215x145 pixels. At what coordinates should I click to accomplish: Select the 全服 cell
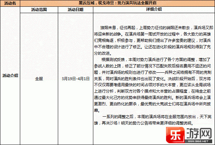(x=39, y=78)
